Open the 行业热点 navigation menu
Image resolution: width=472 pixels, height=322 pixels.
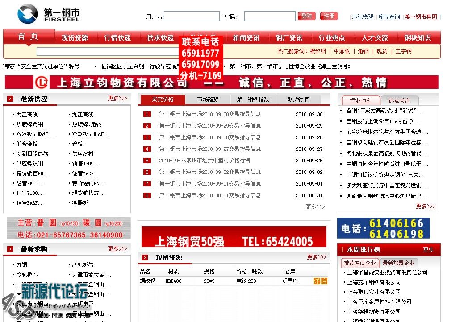[x=332, y=38]
